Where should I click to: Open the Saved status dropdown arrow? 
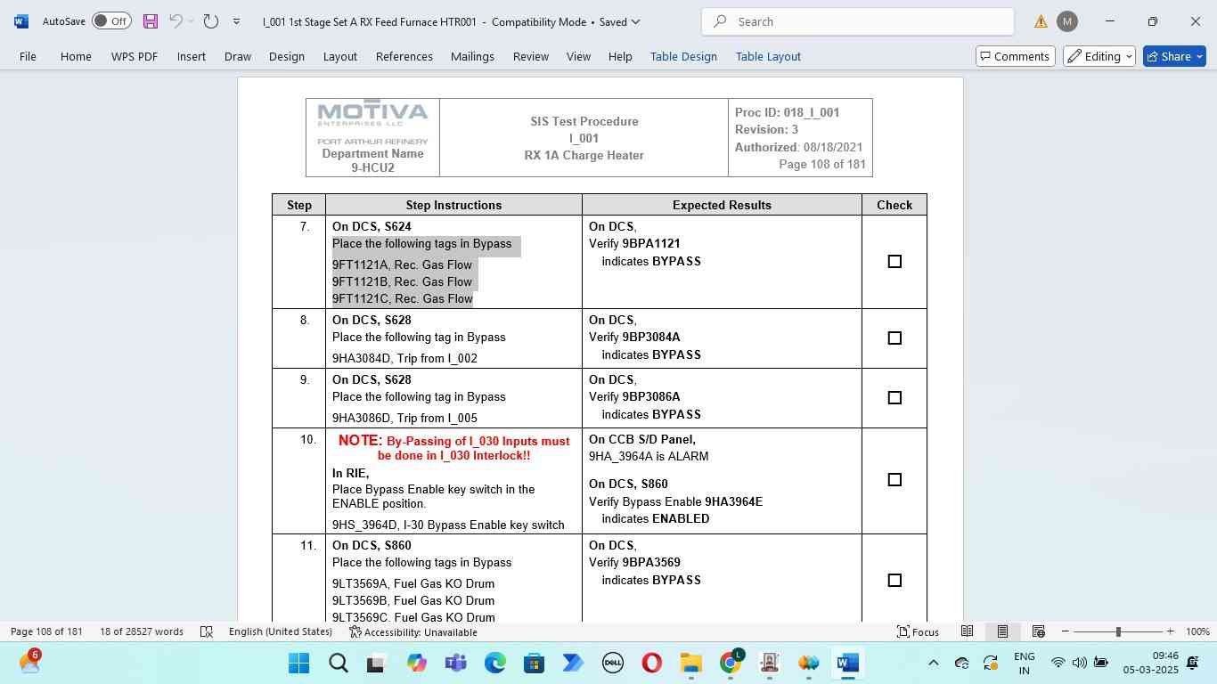(634, 21)
